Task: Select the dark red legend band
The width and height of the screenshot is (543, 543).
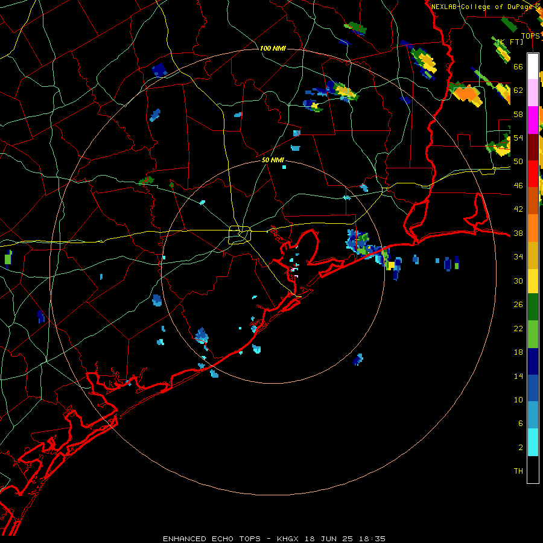Action: click(x=533, y=147)
